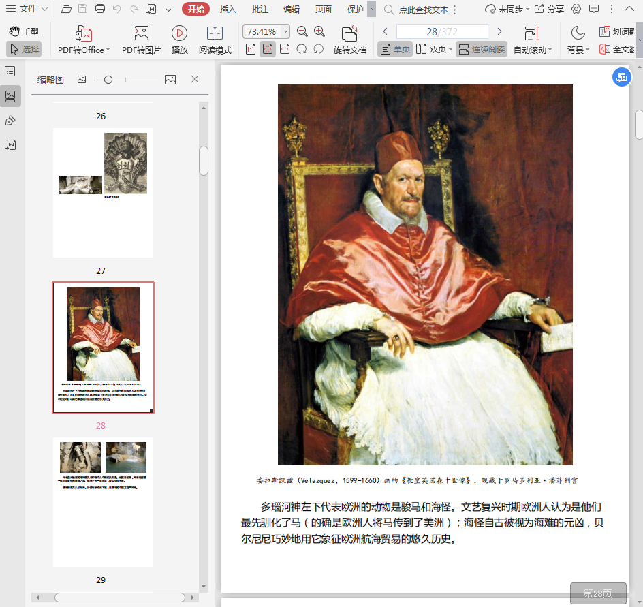Click the PDF转Office converter icon
643x607 pixels.
tap(83, 33)
